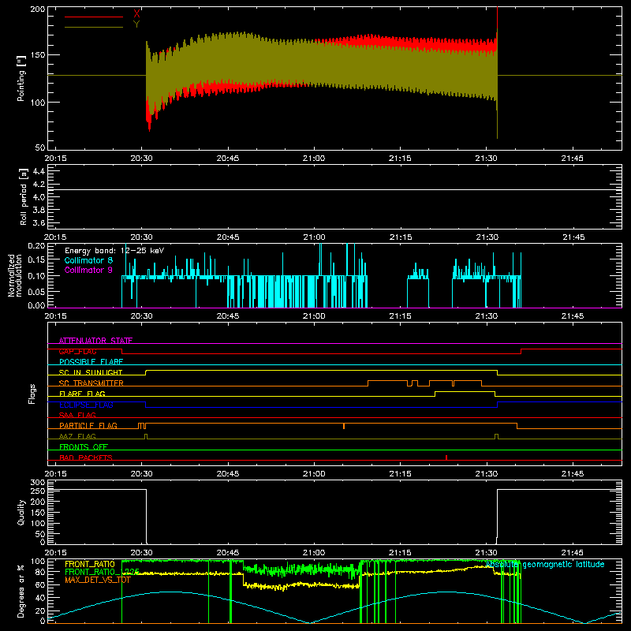The image size is (631, 631).
Task: Click the 300 tick on the Quality axis
Action: [x=37, y=483]
